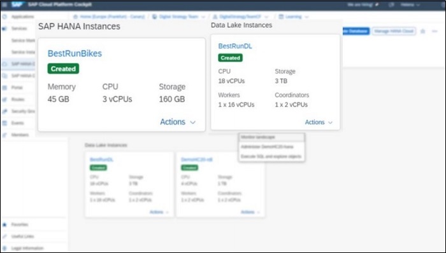Image resolution: width=446 pixels, height=253 pixels.
Task: Click the SAP logo in header
Action: (17, 4)
